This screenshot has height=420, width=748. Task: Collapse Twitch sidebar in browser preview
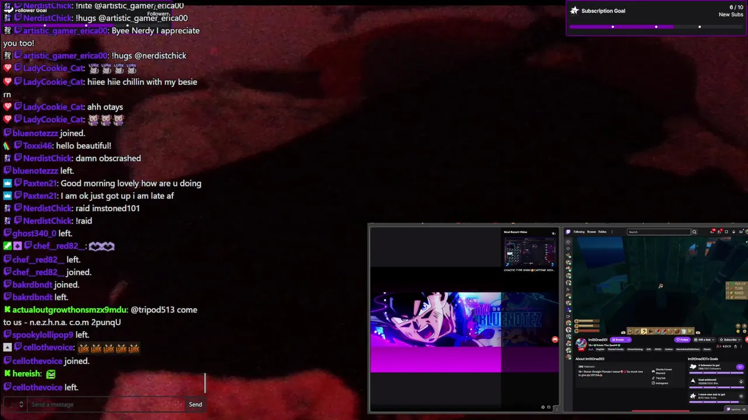568,242
